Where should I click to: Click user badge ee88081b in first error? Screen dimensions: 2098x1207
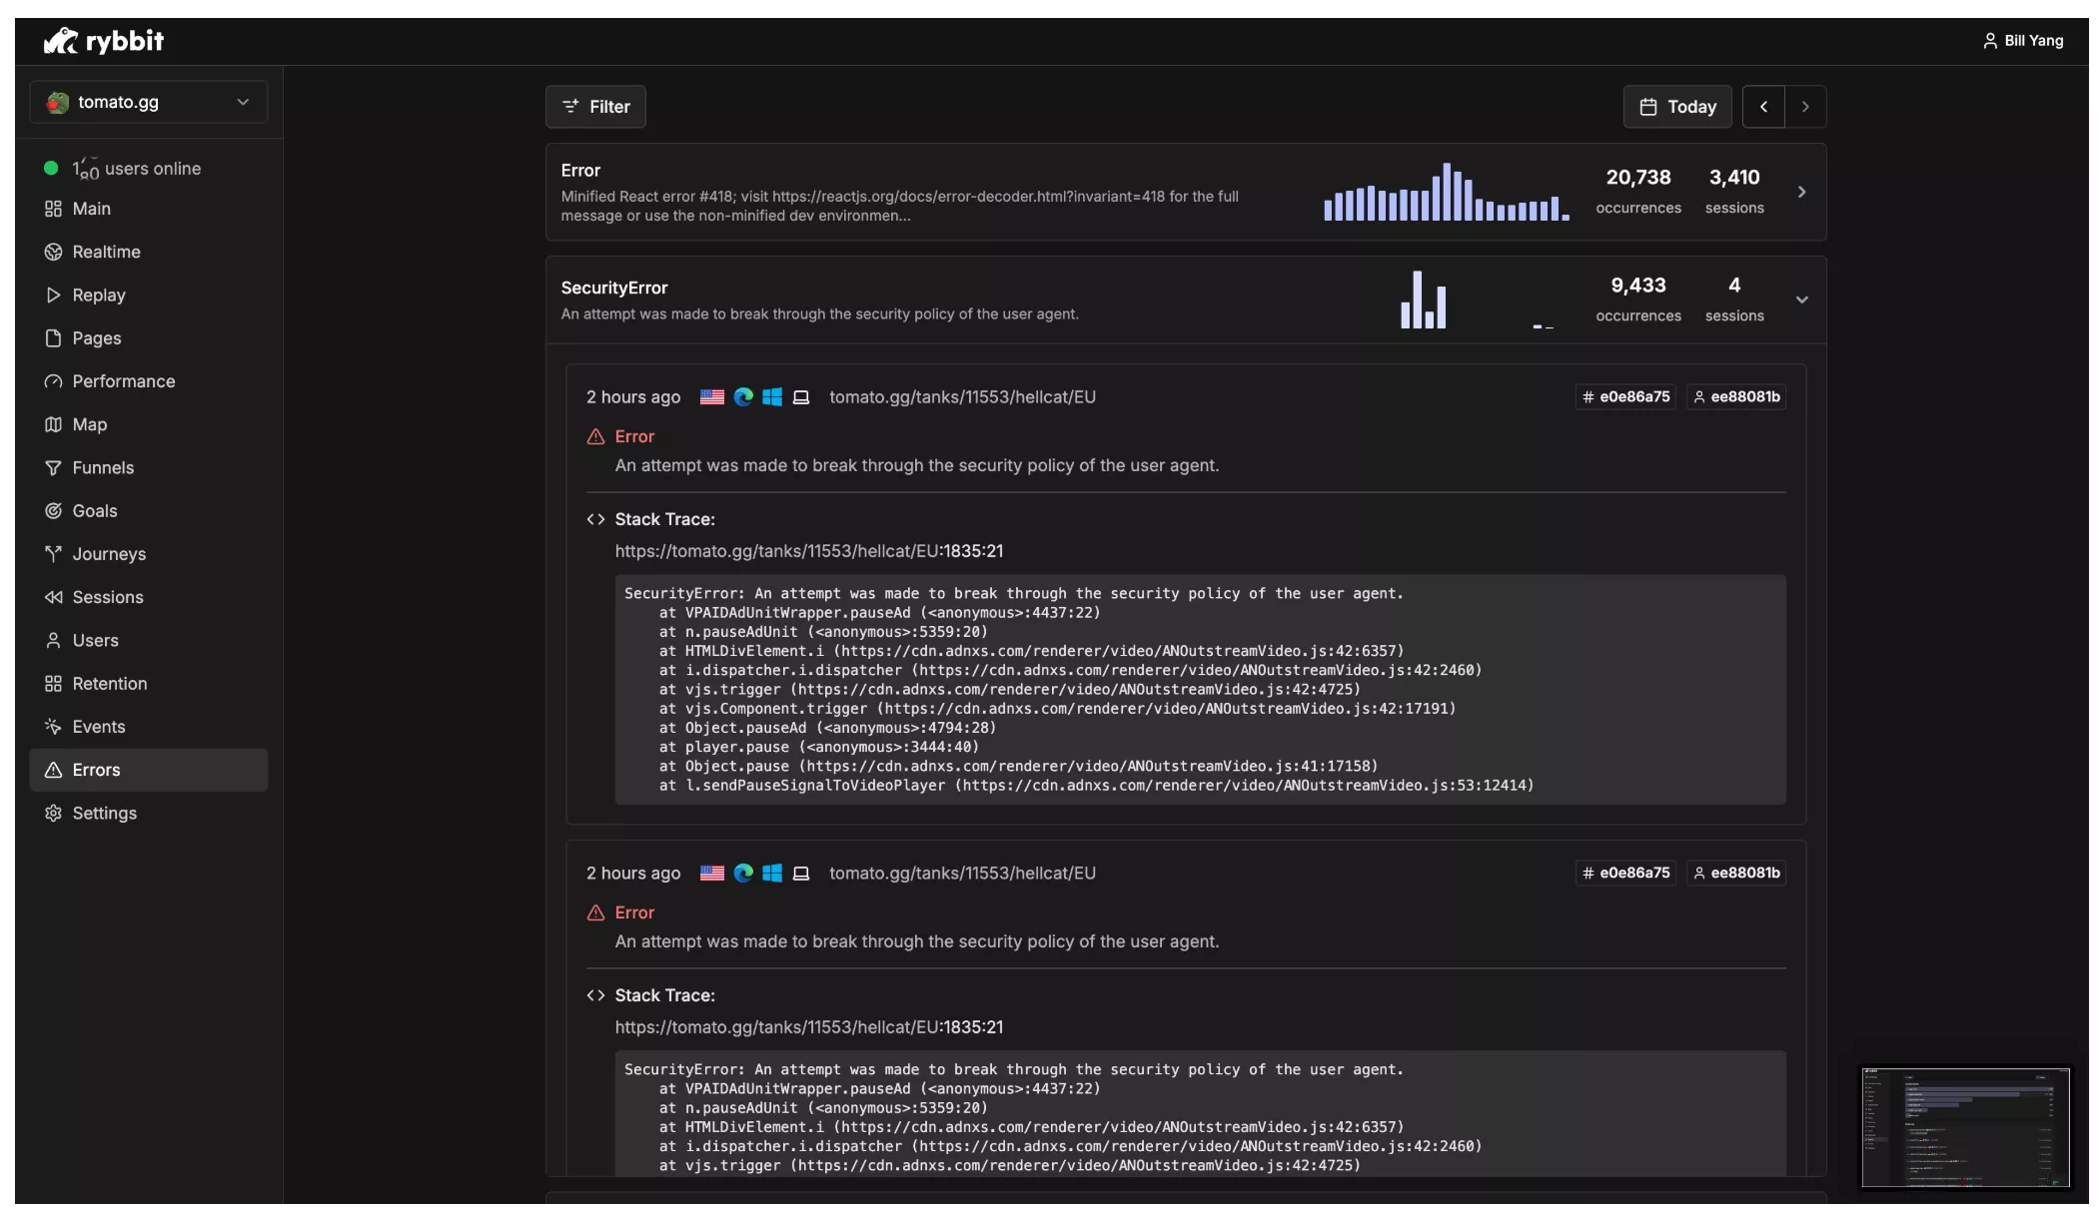[x=1736, y=396]
